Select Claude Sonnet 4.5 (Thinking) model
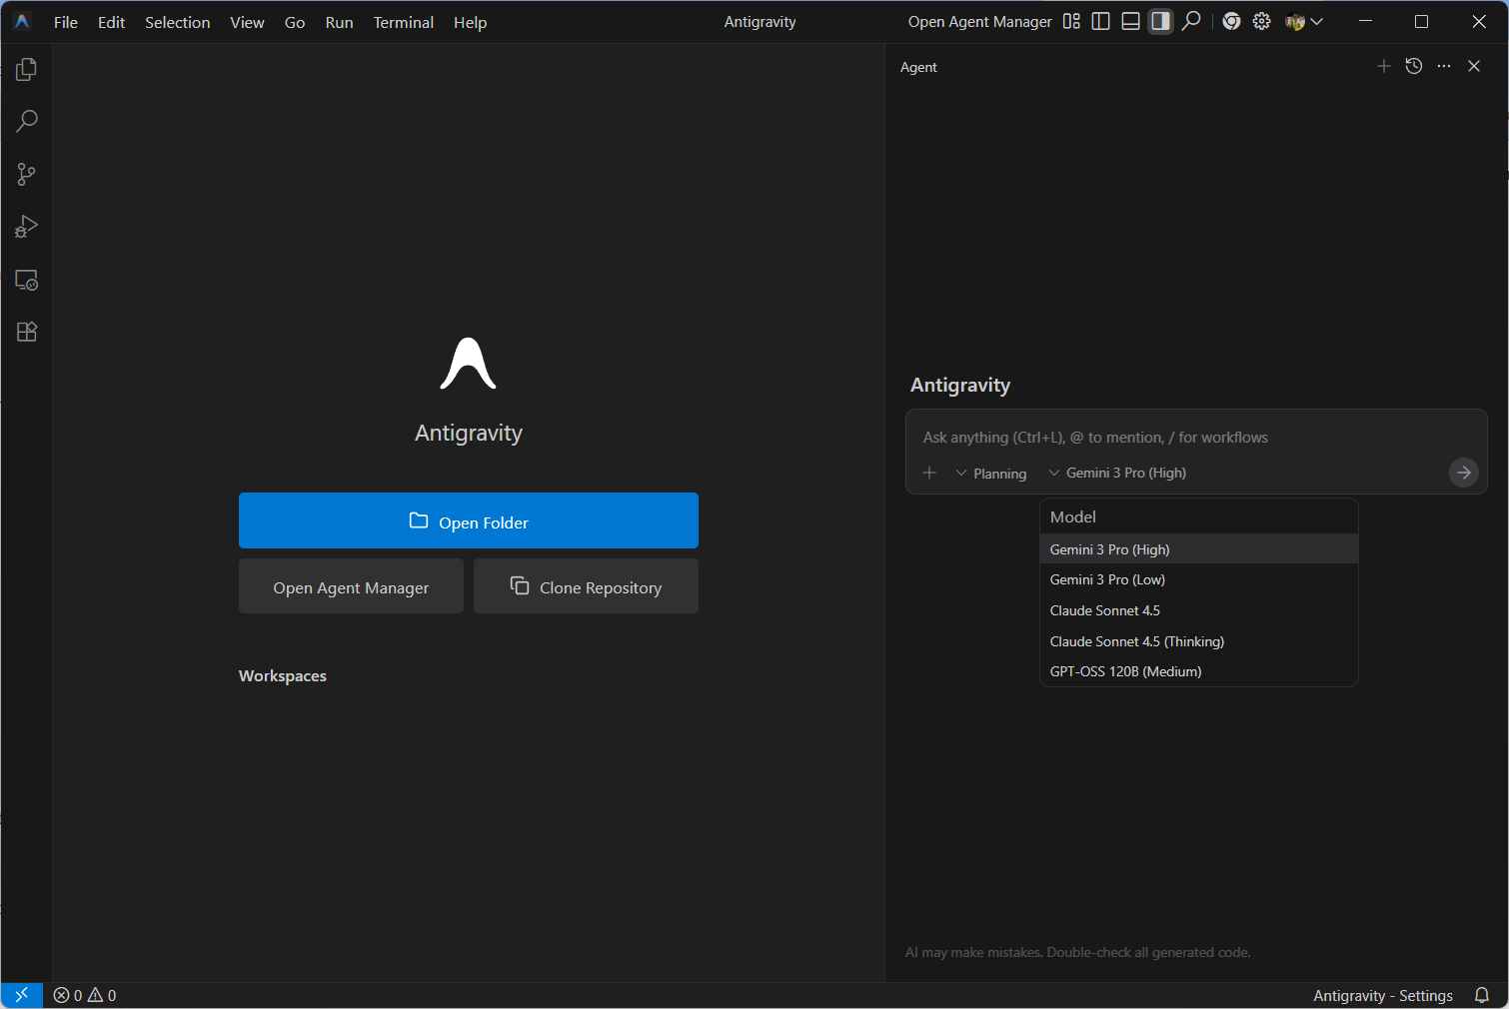The height and width of the screenshot is (1009, 1509). point(1136,641)
